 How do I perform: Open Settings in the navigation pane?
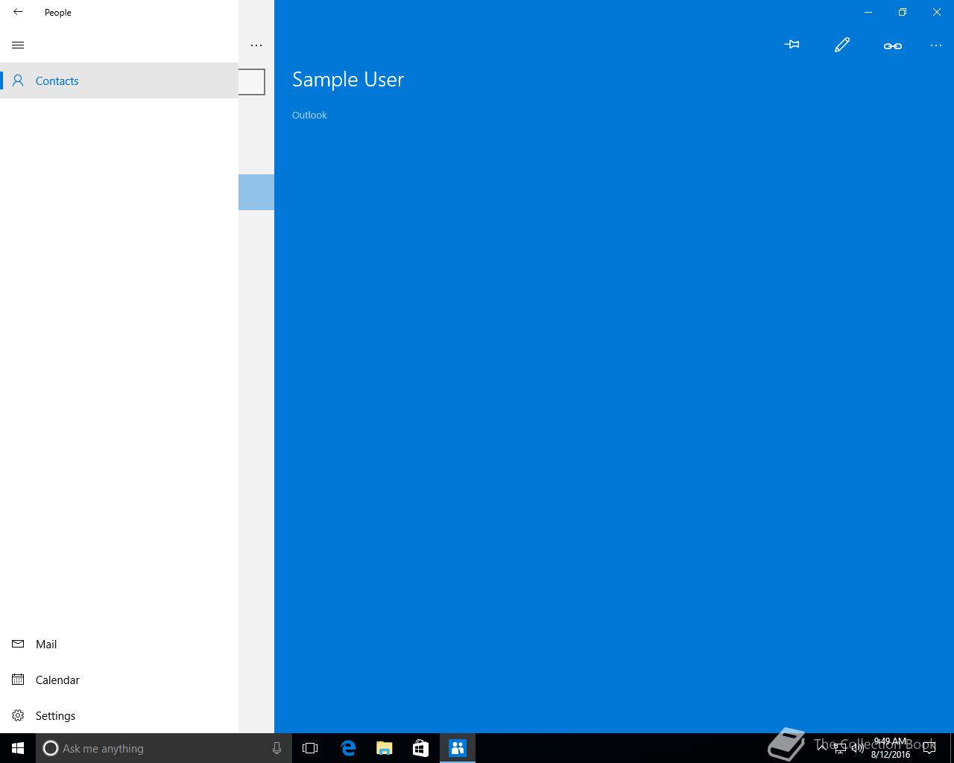[119, 715]
